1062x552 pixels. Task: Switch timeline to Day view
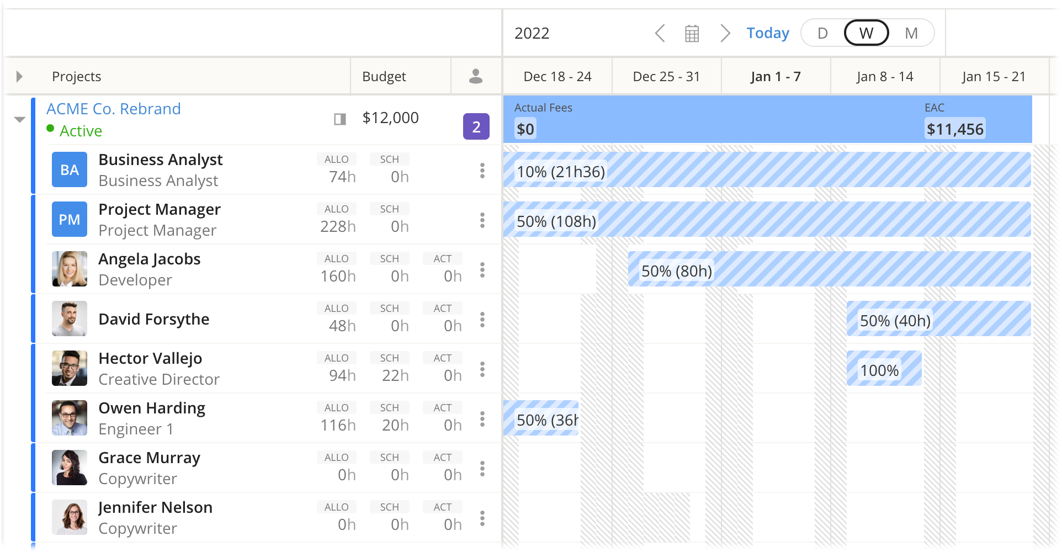pos(822,33)
